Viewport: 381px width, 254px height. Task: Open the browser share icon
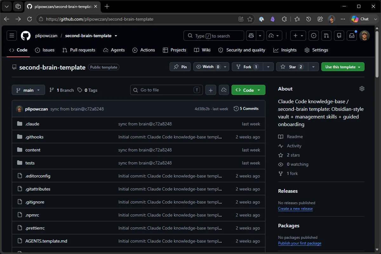point(320,19)
